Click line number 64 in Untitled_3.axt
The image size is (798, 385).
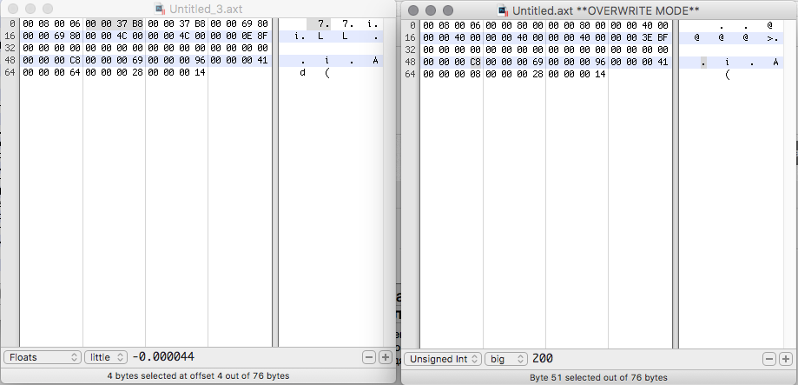point(11,72)
